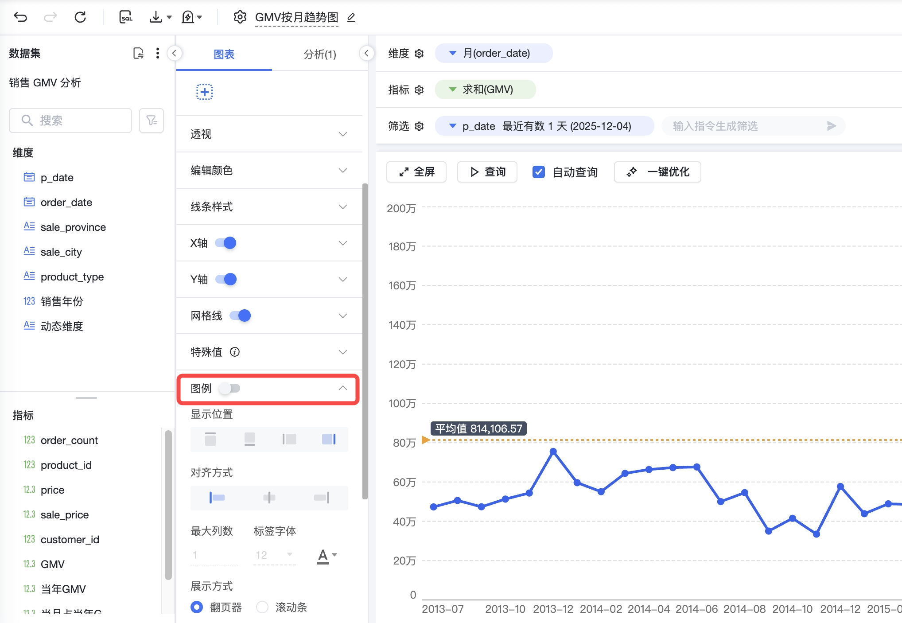Disable the 网格线 gridlines switch
The width and height of the screenshot is (902, 623).
tap(241, 315)
